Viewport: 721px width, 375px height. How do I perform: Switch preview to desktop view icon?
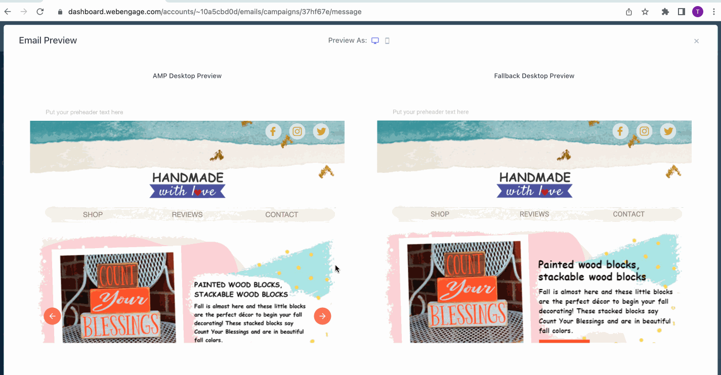click(x=375, y=41)
